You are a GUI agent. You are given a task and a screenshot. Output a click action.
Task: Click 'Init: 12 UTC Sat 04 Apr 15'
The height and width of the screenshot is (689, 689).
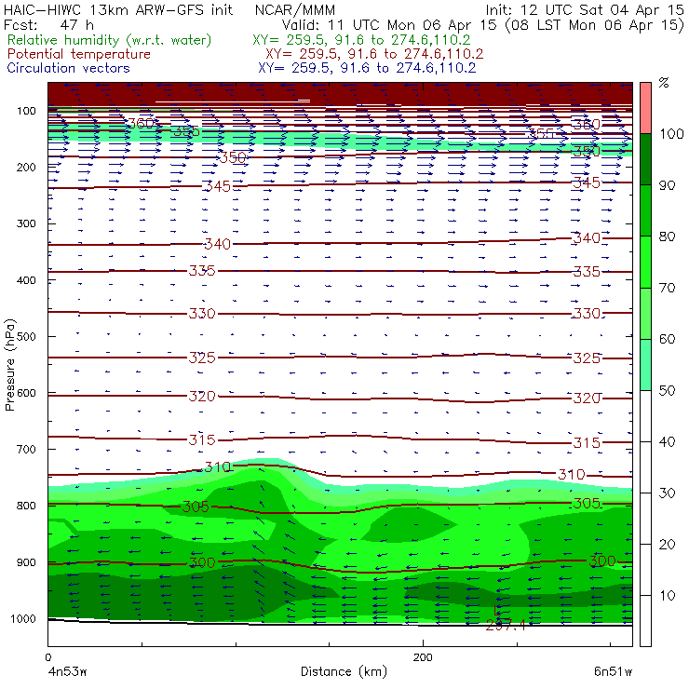pos(585,9)
